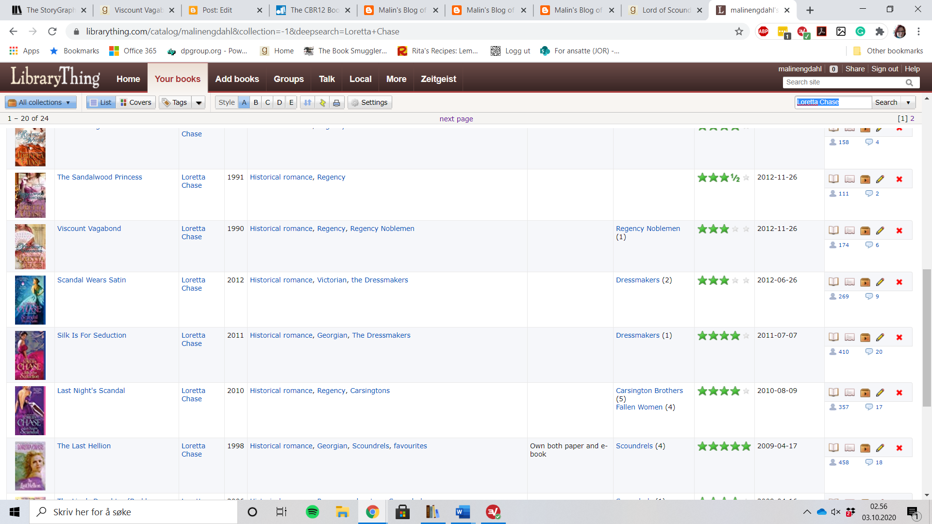This screenshot has width=932, height=524.
Task: Open reviews speech bubble icon for The Last Hellion
Action: (x=869, y=462)
